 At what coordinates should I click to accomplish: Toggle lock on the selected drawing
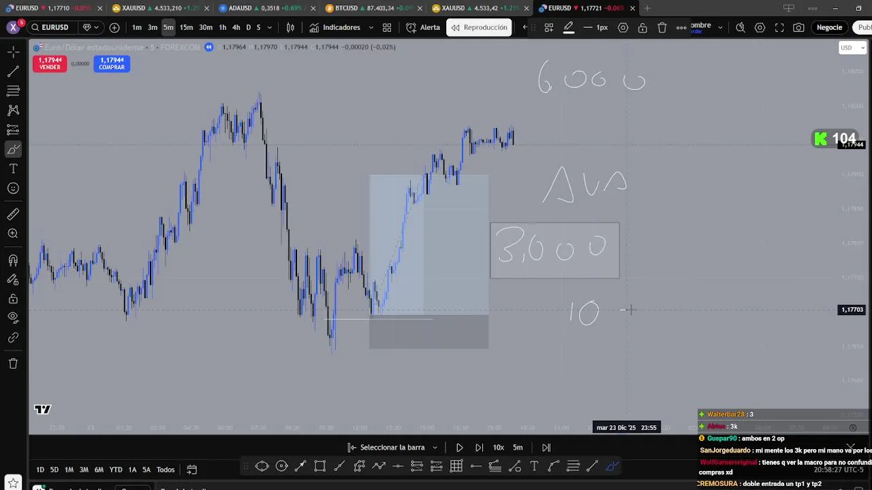click(642, 27)
